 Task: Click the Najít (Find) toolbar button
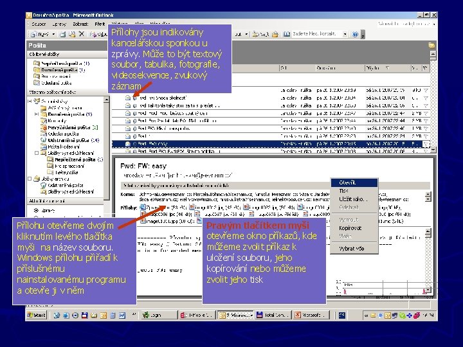(x=260, y=34)
